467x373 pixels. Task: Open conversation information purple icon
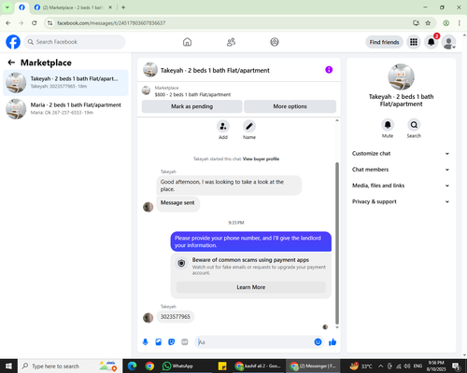329,70
